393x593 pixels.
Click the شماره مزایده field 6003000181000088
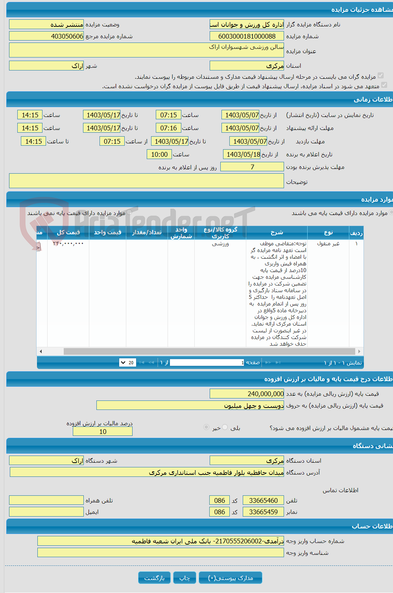247,36
